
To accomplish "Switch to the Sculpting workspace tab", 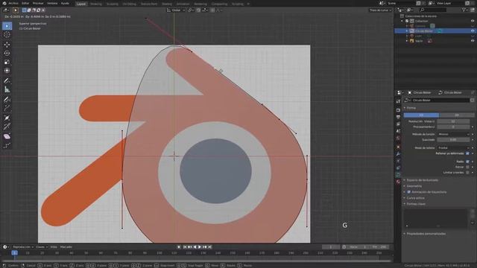I will click(x=113, y=4).
